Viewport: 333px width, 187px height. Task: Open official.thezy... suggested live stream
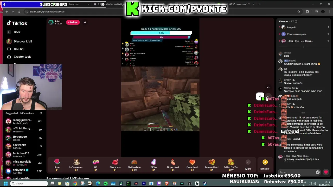pyautogui.click(x=23, y=130)
